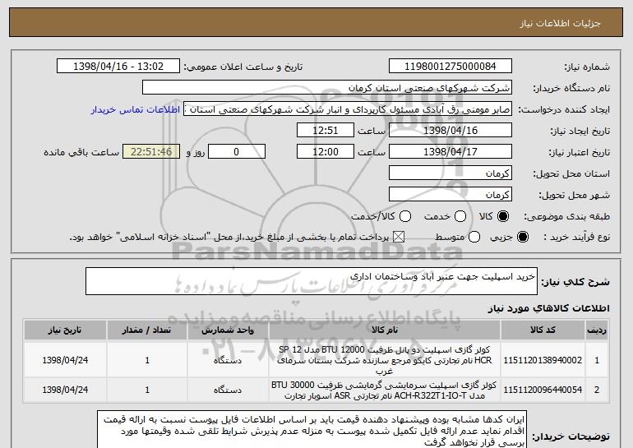Click the buyer notes text box
The width and height of the screenshot is (633, 448).
[312, 431]
